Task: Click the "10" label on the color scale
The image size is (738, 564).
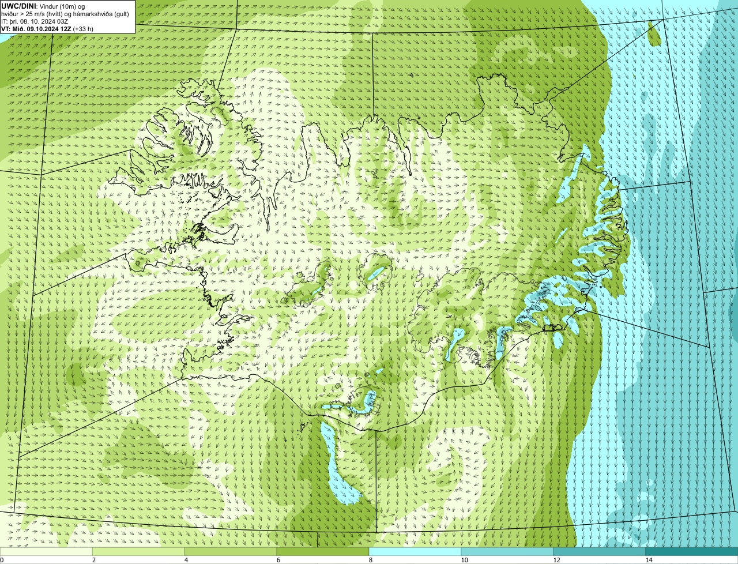Action: [464, 560]
